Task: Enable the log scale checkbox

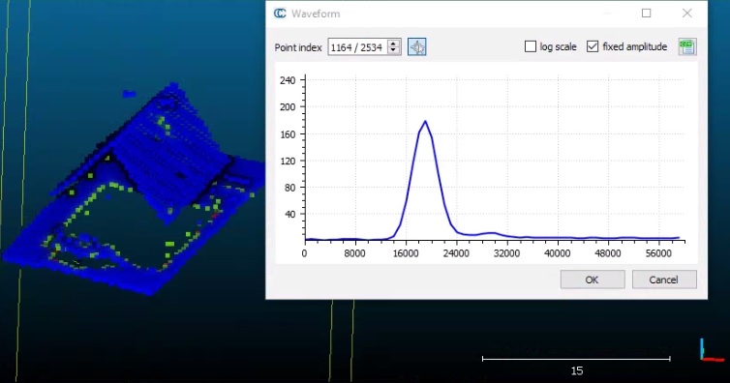Action: point(531,46)
